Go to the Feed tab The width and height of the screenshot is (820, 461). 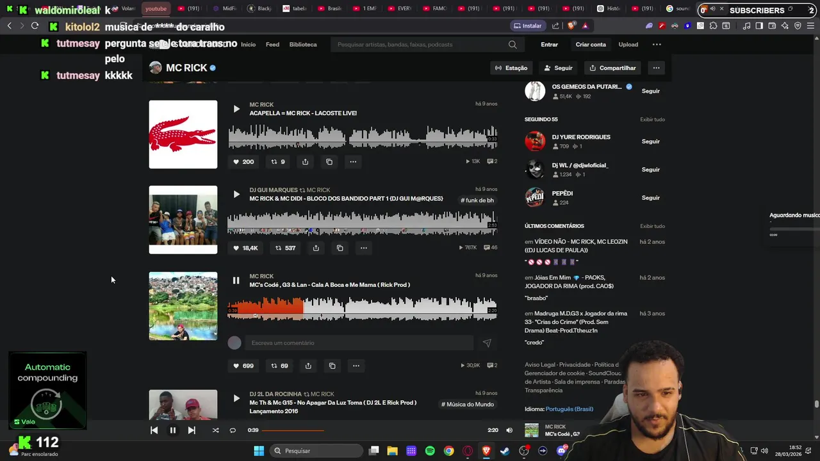[272, 45]
